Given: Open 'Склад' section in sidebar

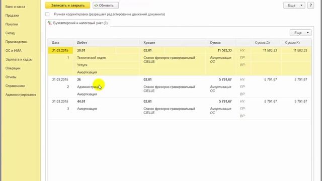Looking at the screenshot, I should tap(10, 33).
